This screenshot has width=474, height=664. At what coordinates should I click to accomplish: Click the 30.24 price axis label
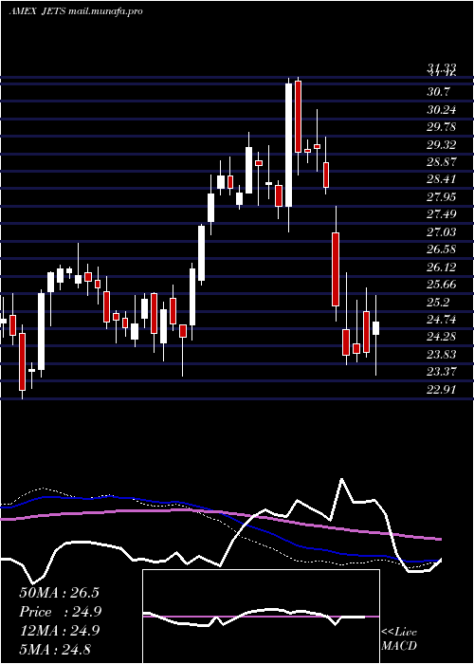pos(442,109)
